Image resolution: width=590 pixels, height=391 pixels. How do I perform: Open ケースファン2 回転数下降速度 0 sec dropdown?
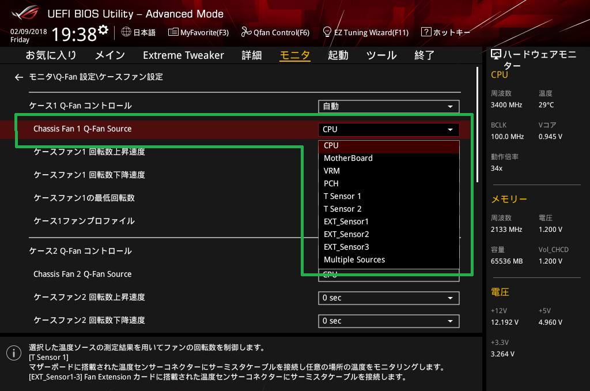click(389, 321)
